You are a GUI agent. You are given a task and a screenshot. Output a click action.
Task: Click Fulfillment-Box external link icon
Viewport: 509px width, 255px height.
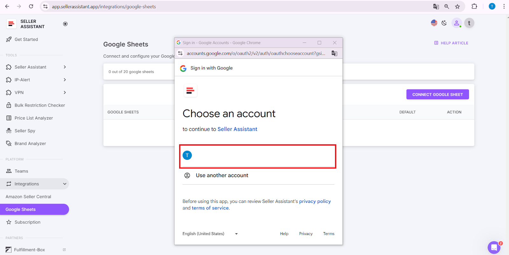point(64,250)
